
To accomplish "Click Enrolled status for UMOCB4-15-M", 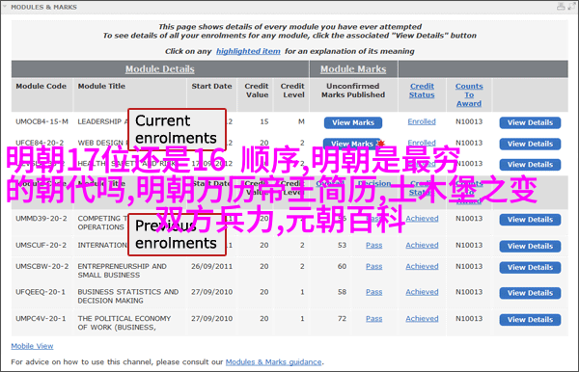I will (x=422, y=121).
